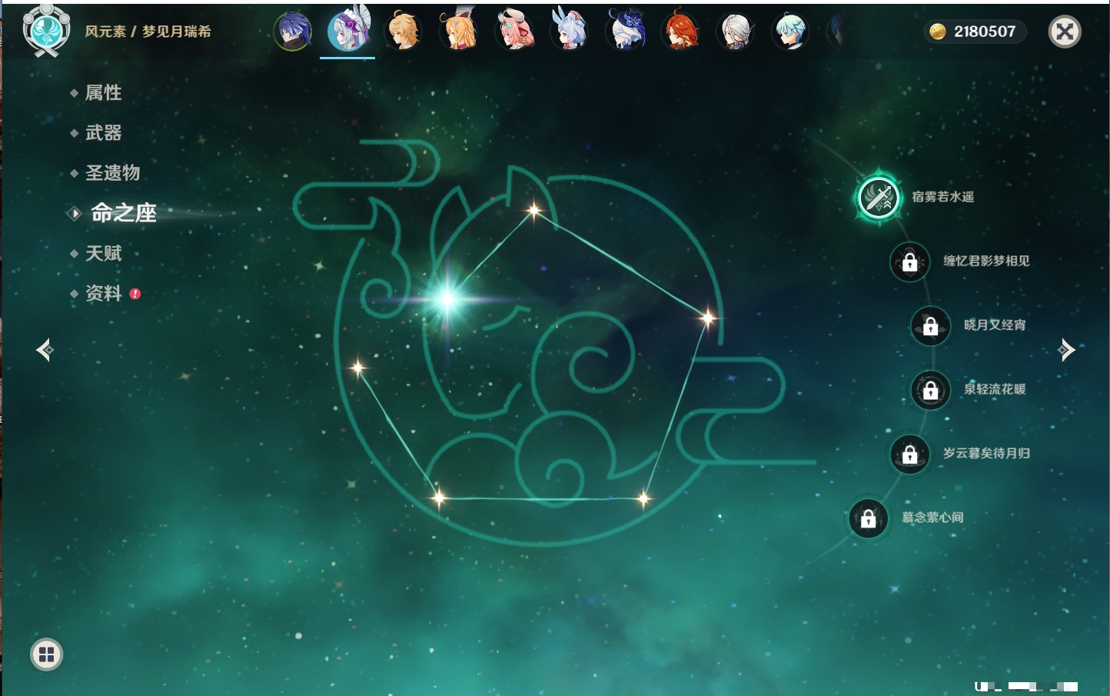The height and width of the screenshot is (696, 1110).
Task: Switch to the light-blue bunny-eared character portrait
Action: click(570, 32)
